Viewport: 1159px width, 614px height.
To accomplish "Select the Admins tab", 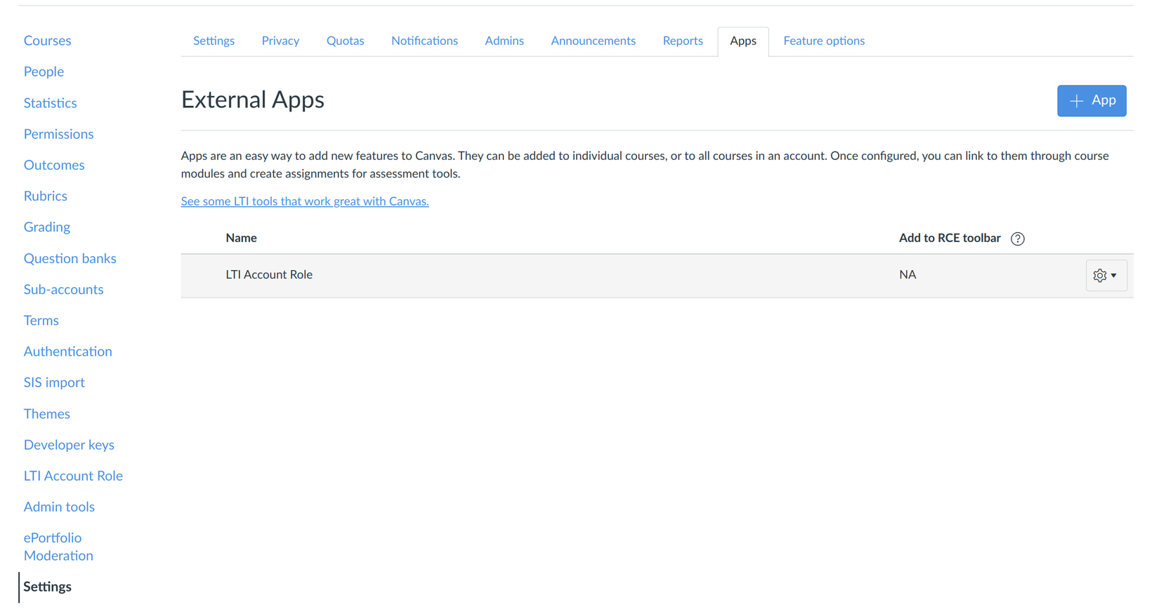I will point(504,41).
